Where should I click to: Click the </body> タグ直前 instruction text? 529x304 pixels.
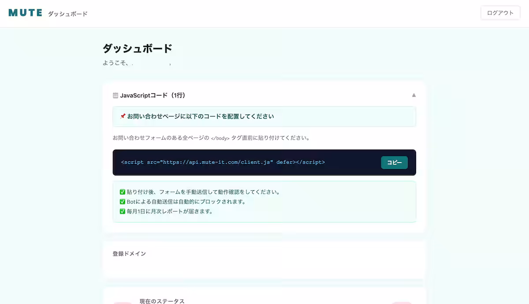[x=211, y=138]
